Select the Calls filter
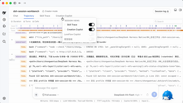 pos(36,21)
